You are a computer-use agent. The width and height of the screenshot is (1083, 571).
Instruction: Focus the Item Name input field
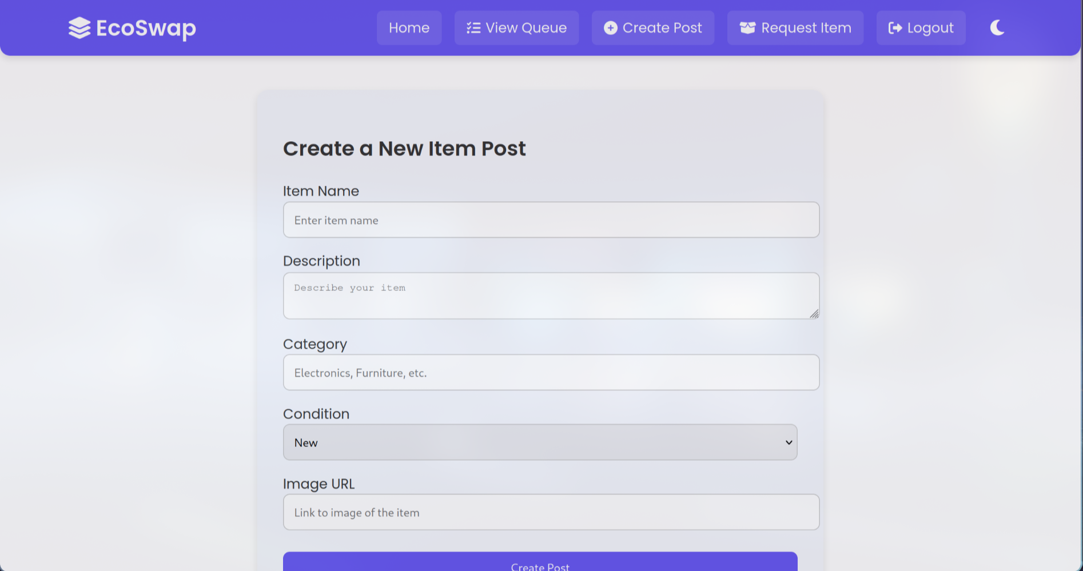pos(551,220)
